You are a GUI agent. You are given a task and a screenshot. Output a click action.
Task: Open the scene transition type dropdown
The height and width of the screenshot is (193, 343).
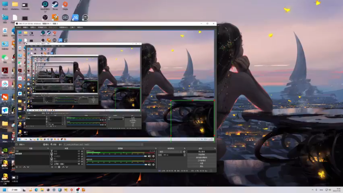tap(171, 152)
